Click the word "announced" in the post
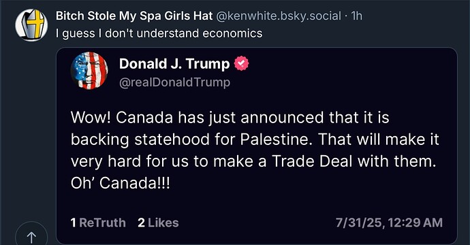470x245 pixels. click(283, 118)
